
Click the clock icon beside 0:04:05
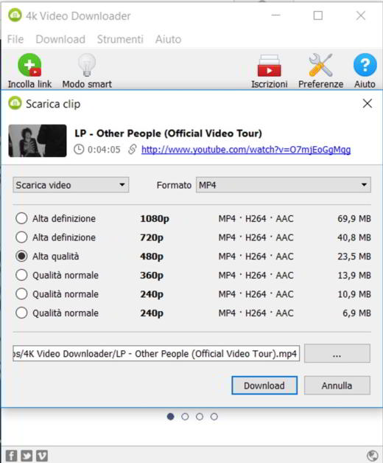click(x=79, y=150)
